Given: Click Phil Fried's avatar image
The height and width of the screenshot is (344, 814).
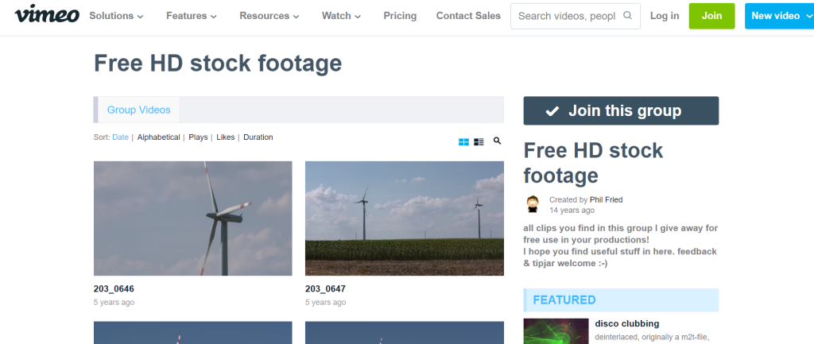Looking at the screenshot, I should coord(533,204).
